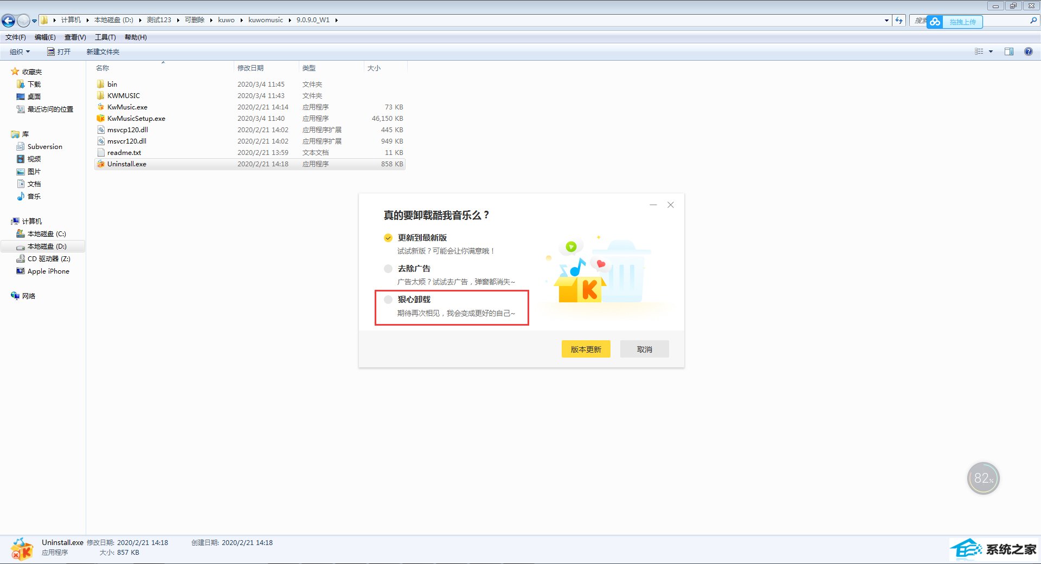1041x564 pixels.
Task: Expand dropdown arrow after 9.0.9.0_W1 breadcrumb
Action: [336, 20]
